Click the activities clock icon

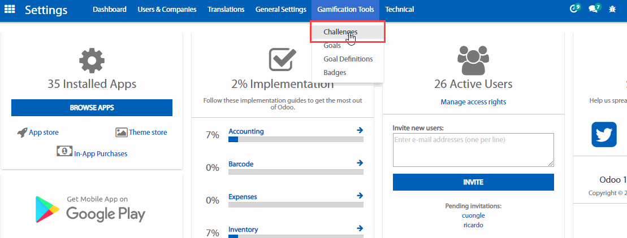(x=574, y=9)
